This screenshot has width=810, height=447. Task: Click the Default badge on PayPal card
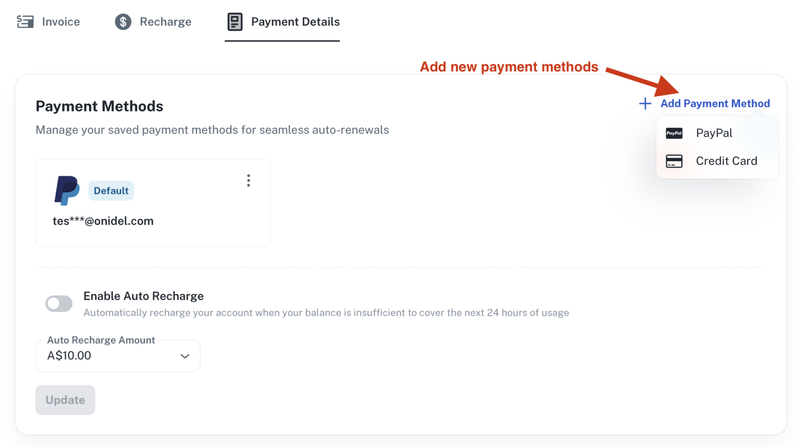pyautogui.click(x=111, y=191)
